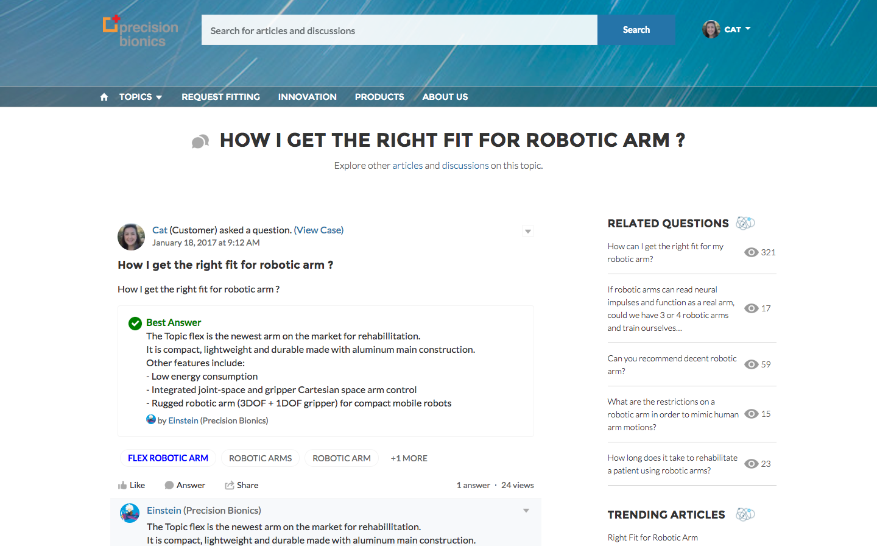Click the Einstein icon beside Trending Articles
This screenshot has height=546, width=877.
(745, 514)
